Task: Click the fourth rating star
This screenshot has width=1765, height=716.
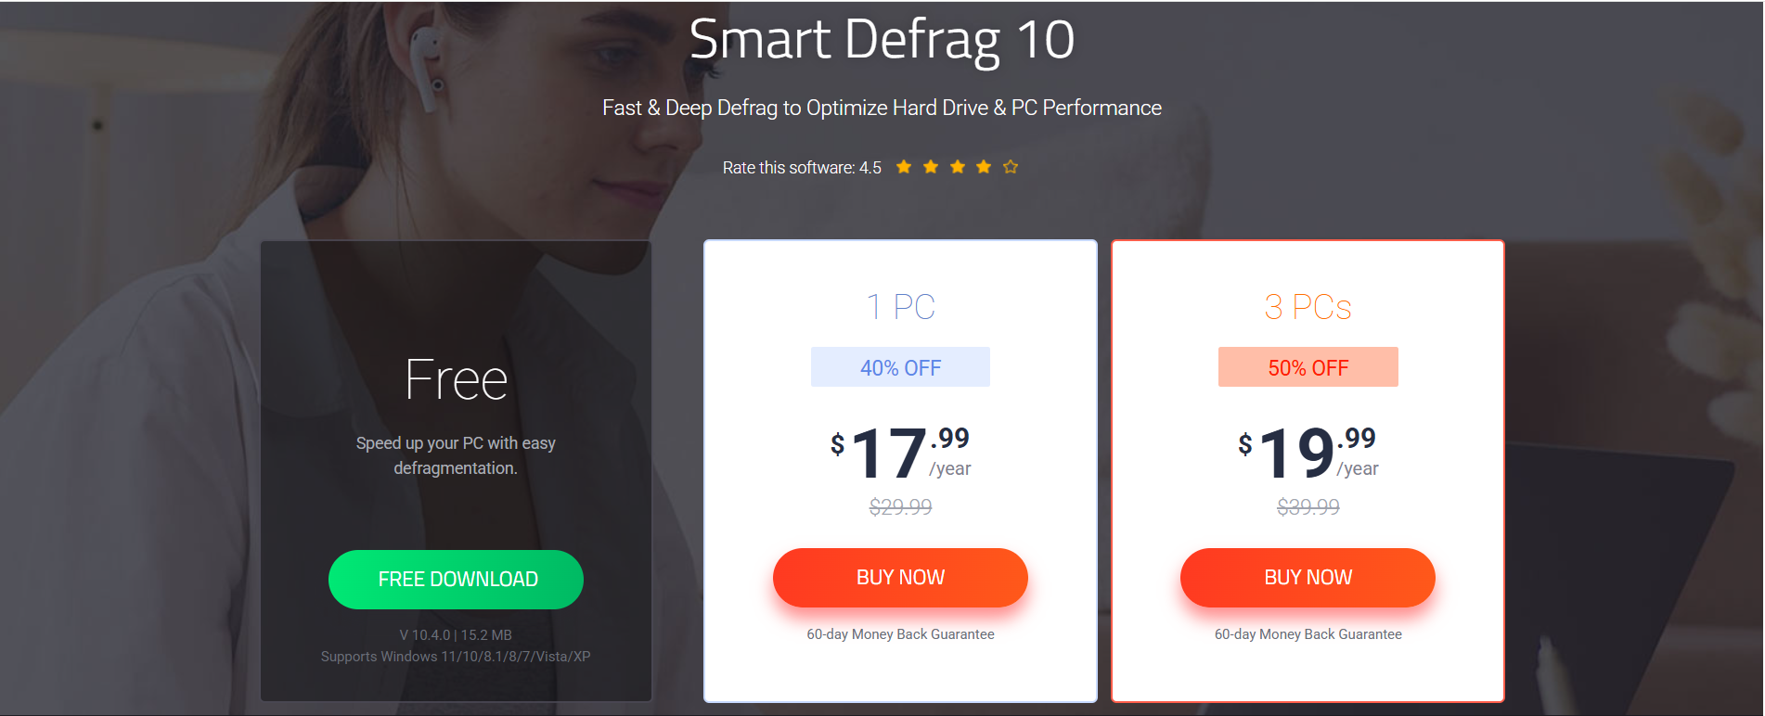Action: pyautogui.click(x=984, y=167)
